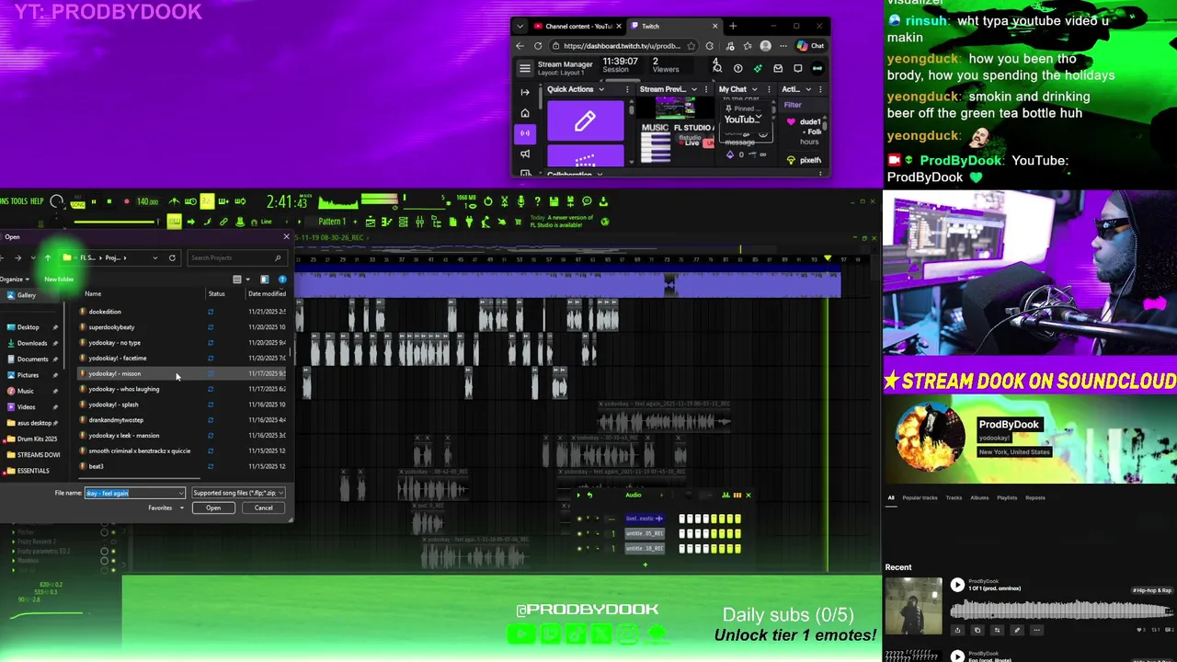Click New folder in the Open dialog
1177x662 pixels.
click(x=59, y=280)
